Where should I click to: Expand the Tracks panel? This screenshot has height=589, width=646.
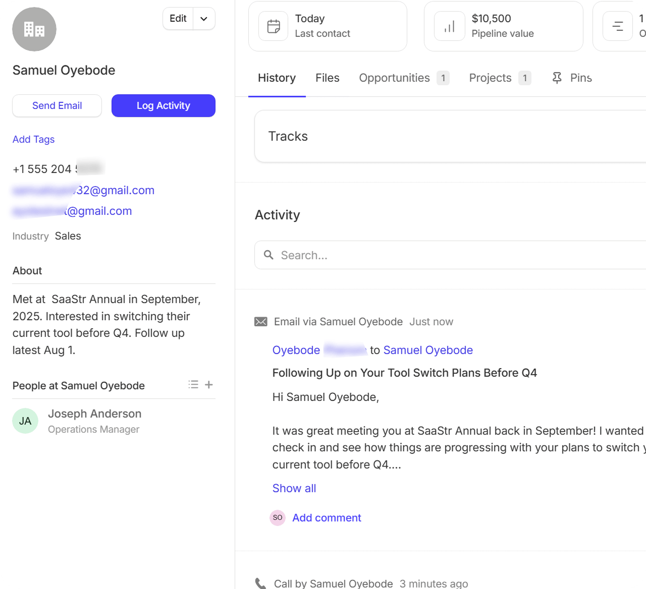point(450,136)
